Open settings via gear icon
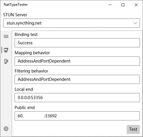The width and height of the screenshot is (143, 137). 6,129
